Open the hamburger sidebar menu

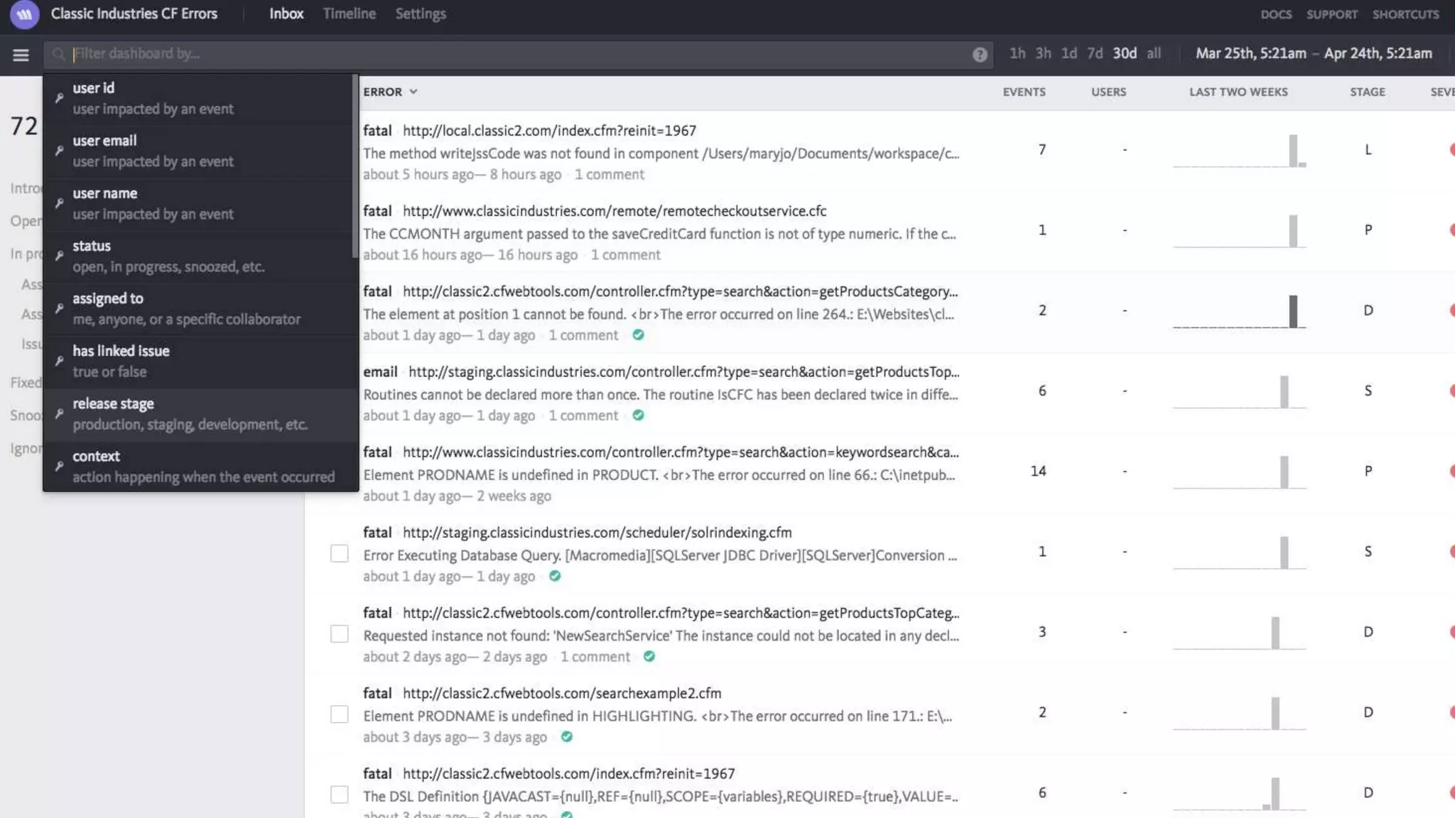(21, 55)
